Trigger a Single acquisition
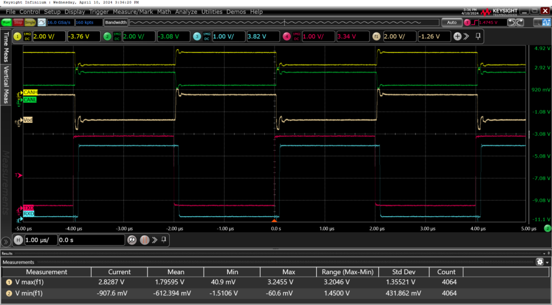552x305 pixels. pos(30,22)
